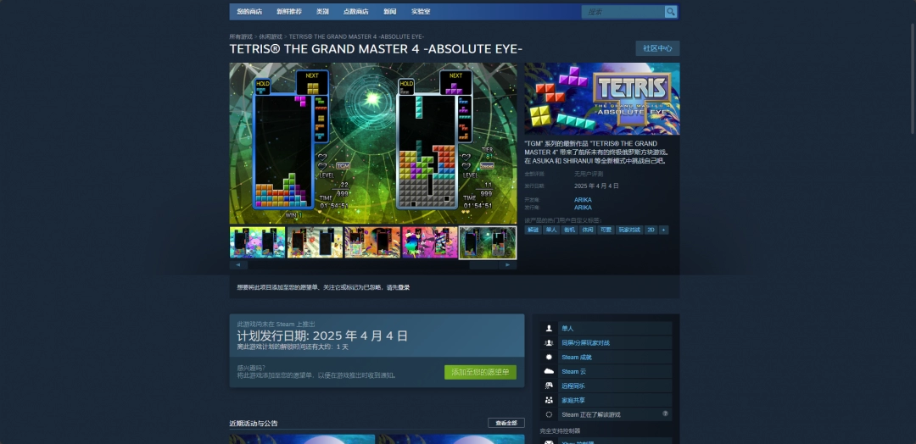The height and width of the screenshot is (444, 916).
Task: Open the 类别 categories menu
Action: tap(322, 12)
